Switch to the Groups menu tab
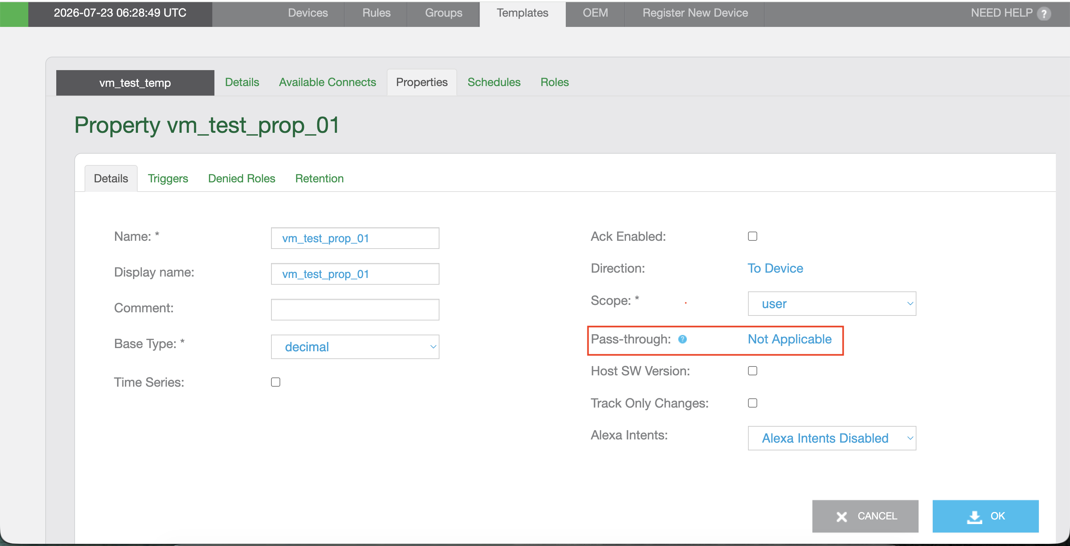The width and height of the screenshot is (1070, 546). 444,13
